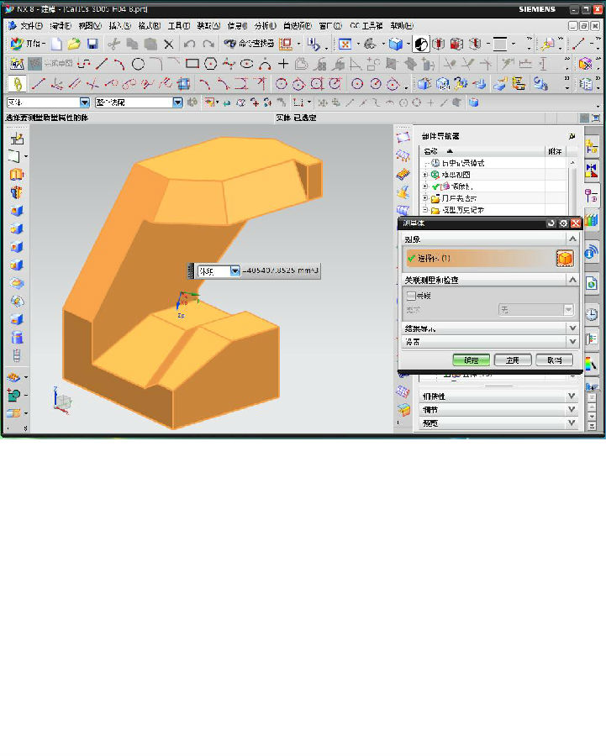Screen dimensions: 606x756
Task: Open the volume type dropdown in viewport
Action: point(234,271)
